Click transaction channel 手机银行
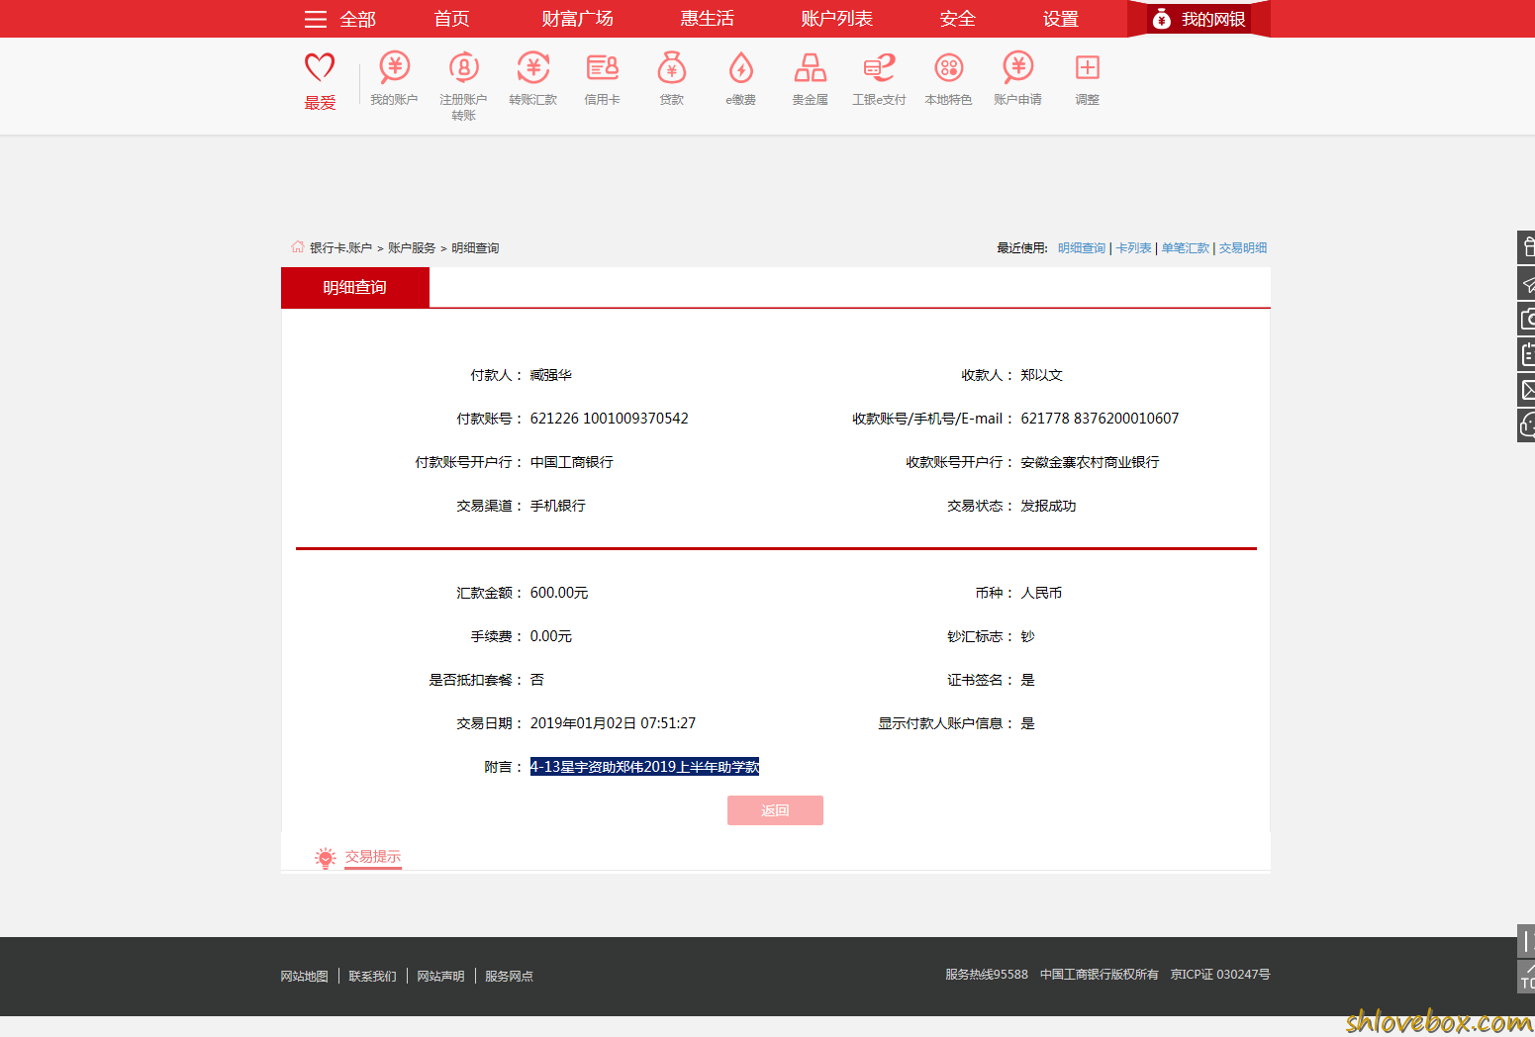Screen dimensions: 1535x1037 [x=558, y=506]
